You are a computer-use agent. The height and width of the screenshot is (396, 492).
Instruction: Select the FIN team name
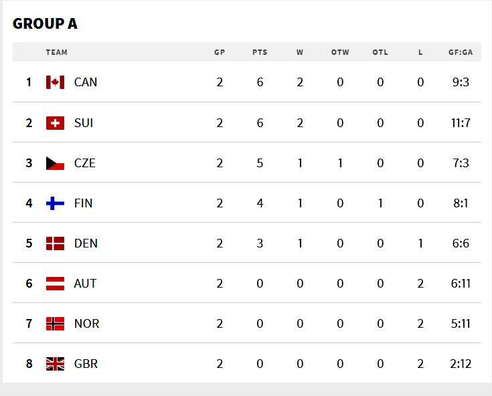(84, 203)
